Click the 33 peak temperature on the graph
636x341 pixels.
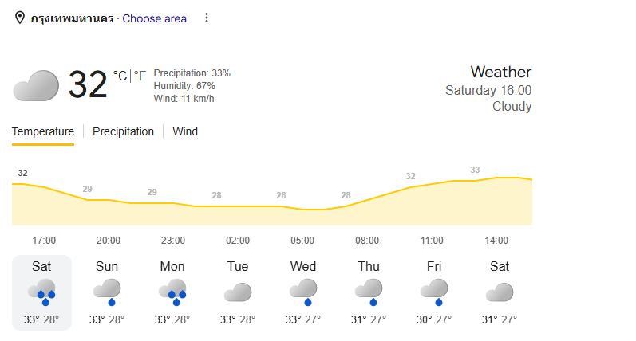click(475, 170)
